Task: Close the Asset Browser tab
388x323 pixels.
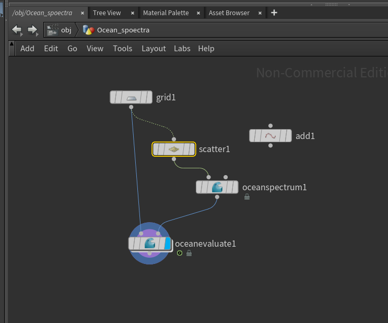Action: point(260,13)
